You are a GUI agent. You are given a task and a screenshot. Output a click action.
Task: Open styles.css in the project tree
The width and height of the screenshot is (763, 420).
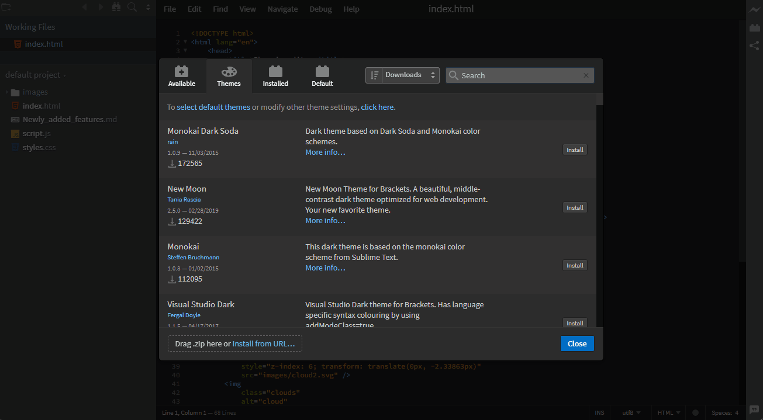click(39, 148)
